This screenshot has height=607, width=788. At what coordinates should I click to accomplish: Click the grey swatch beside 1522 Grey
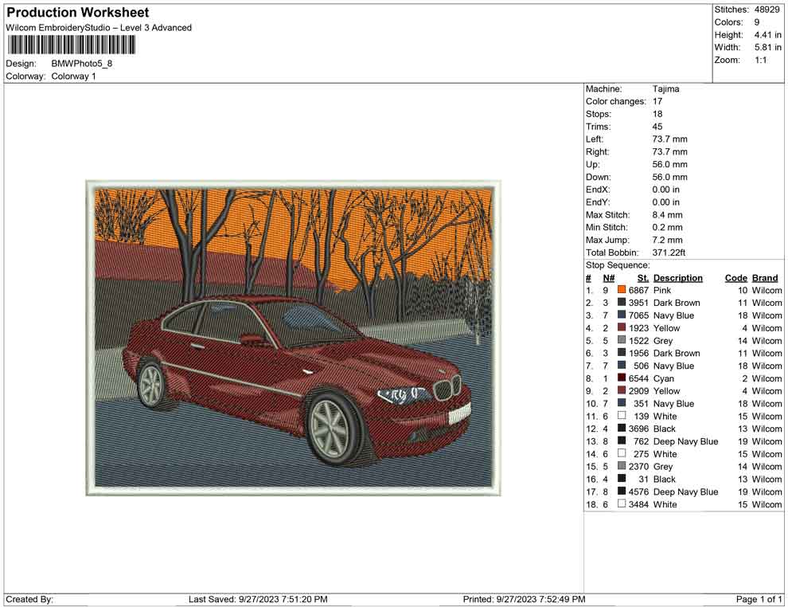(622, 340)
